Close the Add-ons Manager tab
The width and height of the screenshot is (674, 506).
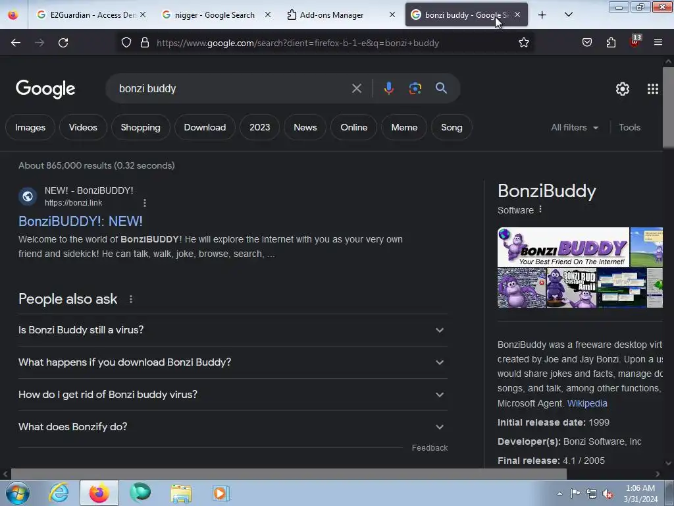point(392,14)
